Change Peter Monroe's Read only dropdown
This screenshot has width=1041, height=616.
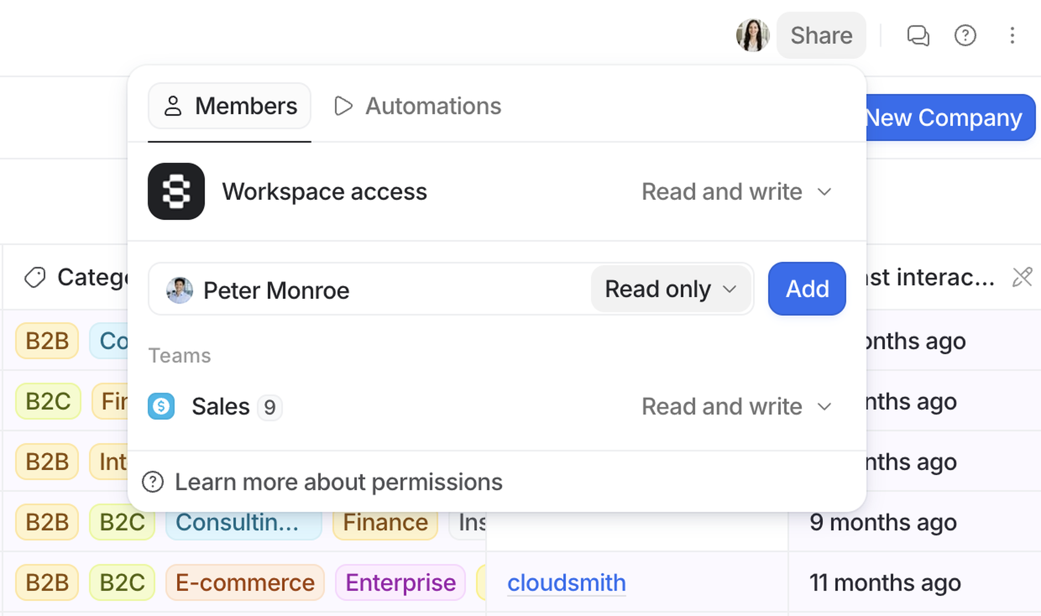tap(671, 289)
